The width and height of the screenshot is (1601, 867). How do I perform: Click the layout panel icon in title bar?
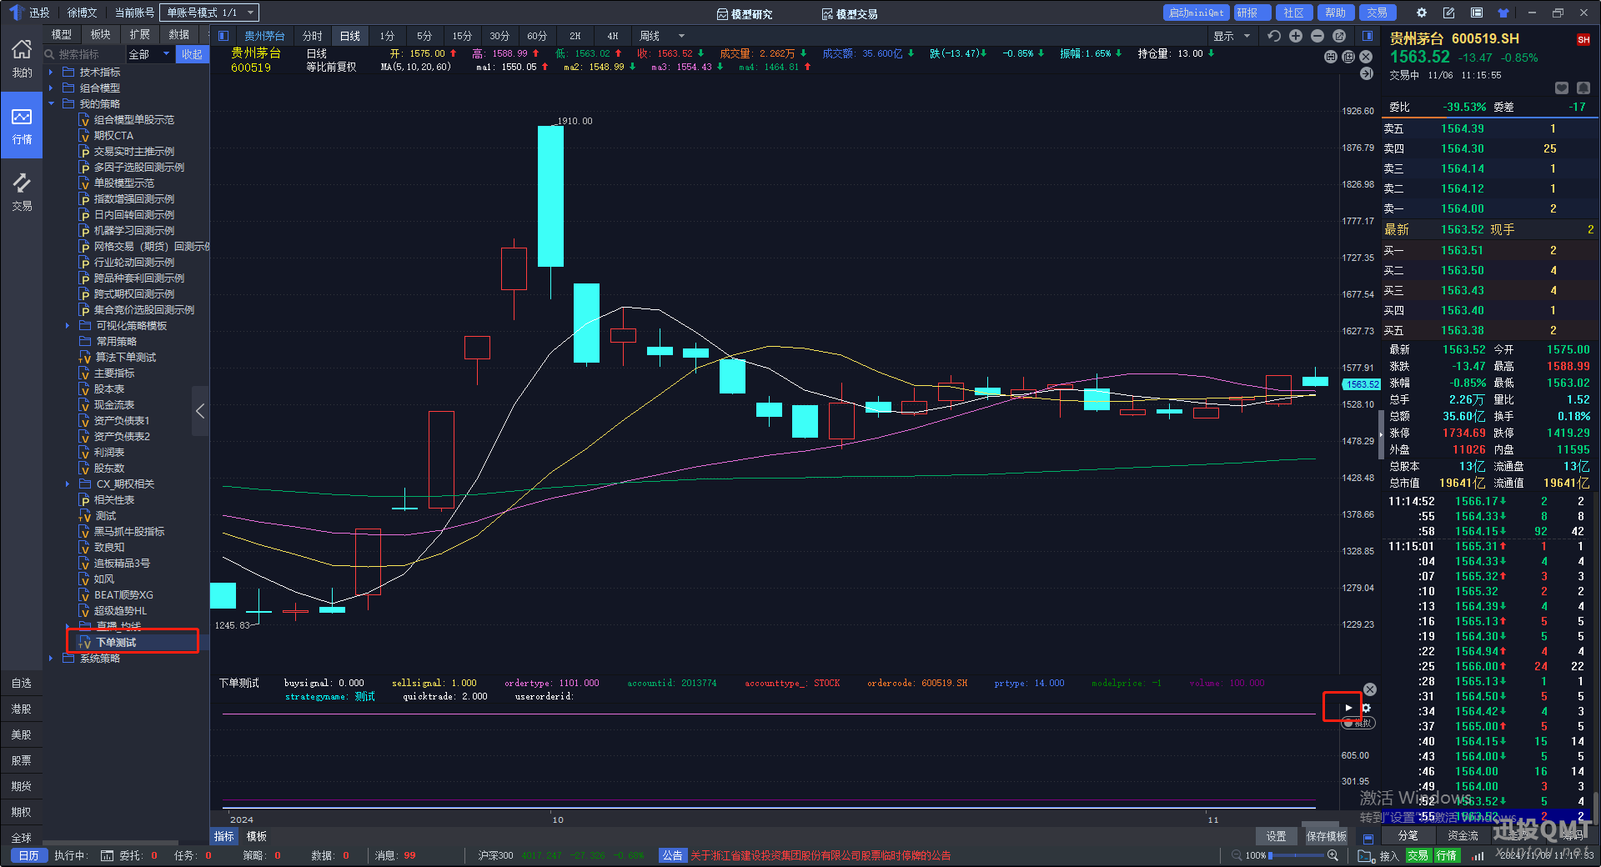[1477, 13]
